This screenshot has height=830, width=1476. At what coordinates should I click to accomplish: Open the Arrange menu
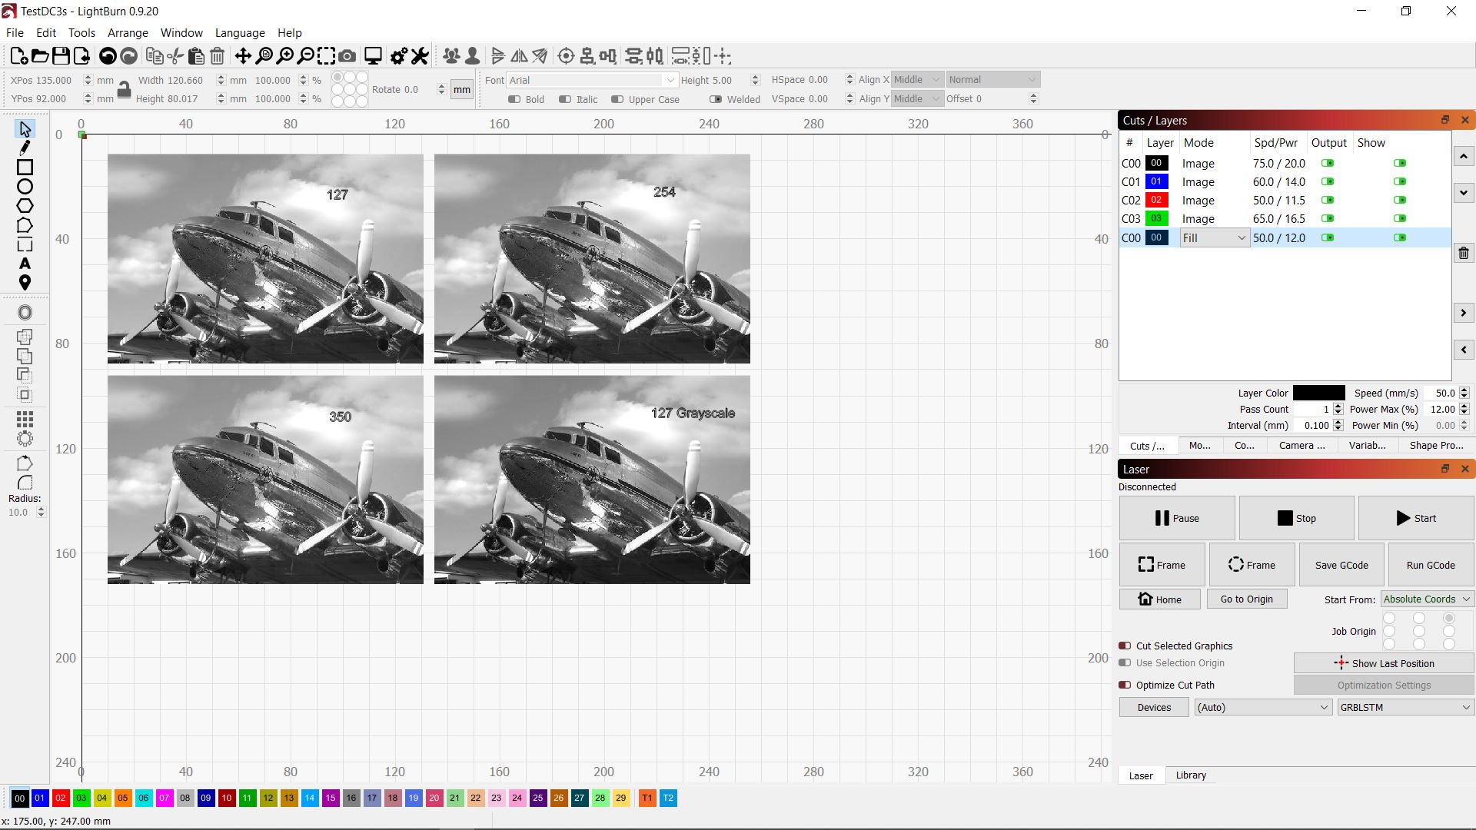click(x=128, y=33)
